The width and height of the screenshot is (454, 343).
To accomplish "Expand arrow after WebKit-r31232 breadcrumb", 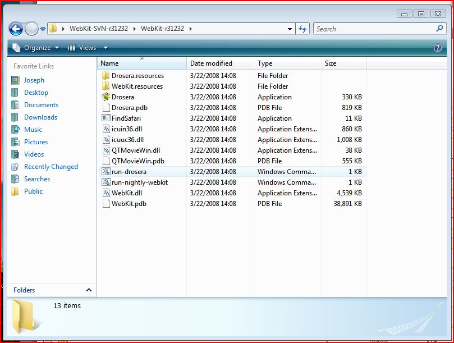I will [190, 29].
